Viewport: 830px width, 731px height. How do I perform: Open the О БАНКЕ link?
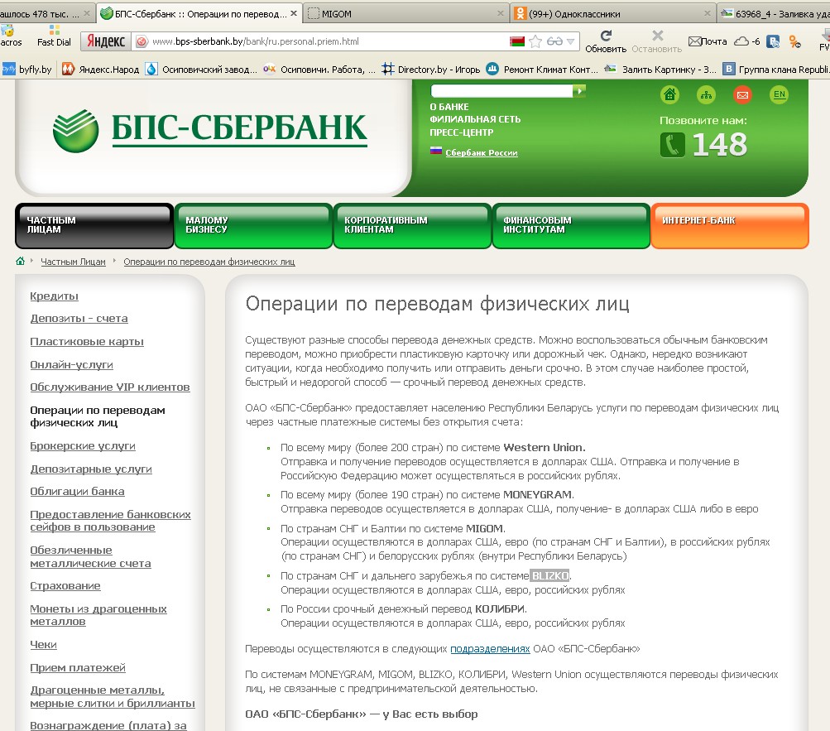click(x=449, y=107)
